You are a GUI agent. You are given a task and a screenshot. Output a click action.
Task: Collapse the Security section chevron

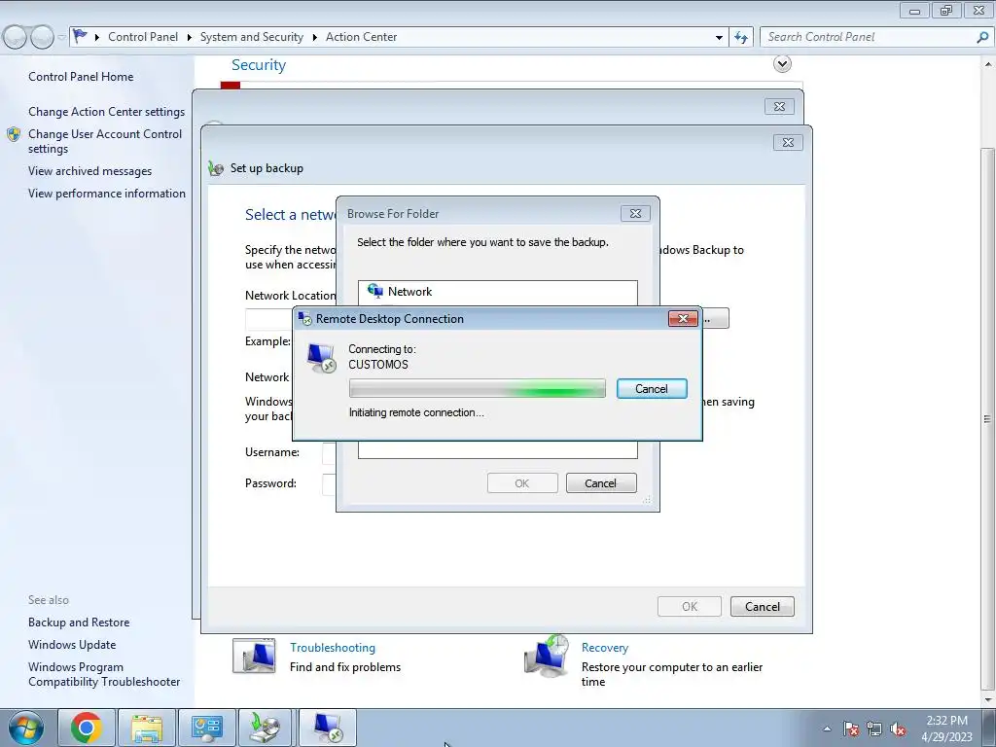782,63
